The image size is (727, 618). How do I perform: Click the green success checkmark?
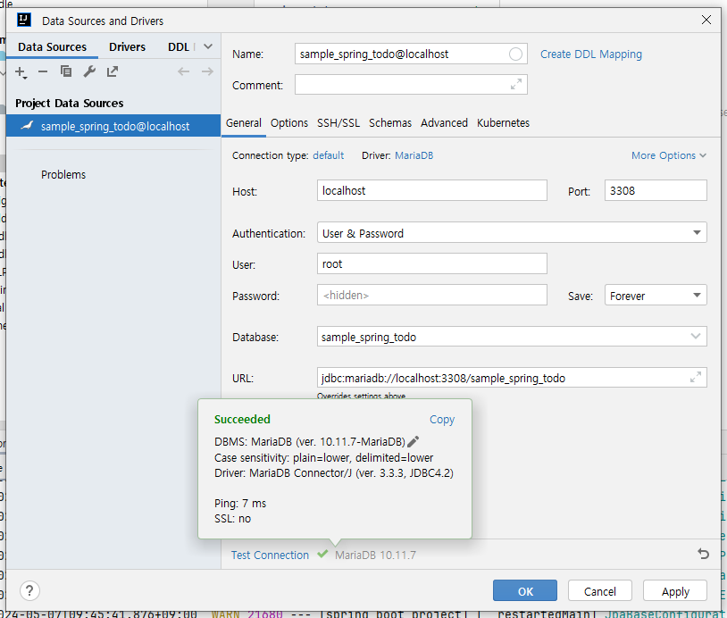pyautogui.click(x=322, y=554)
